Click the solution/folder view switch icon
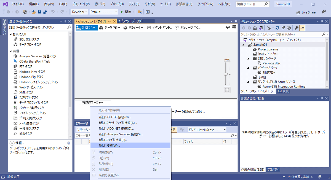Screen dimensions: 331x180 [260, 28]
